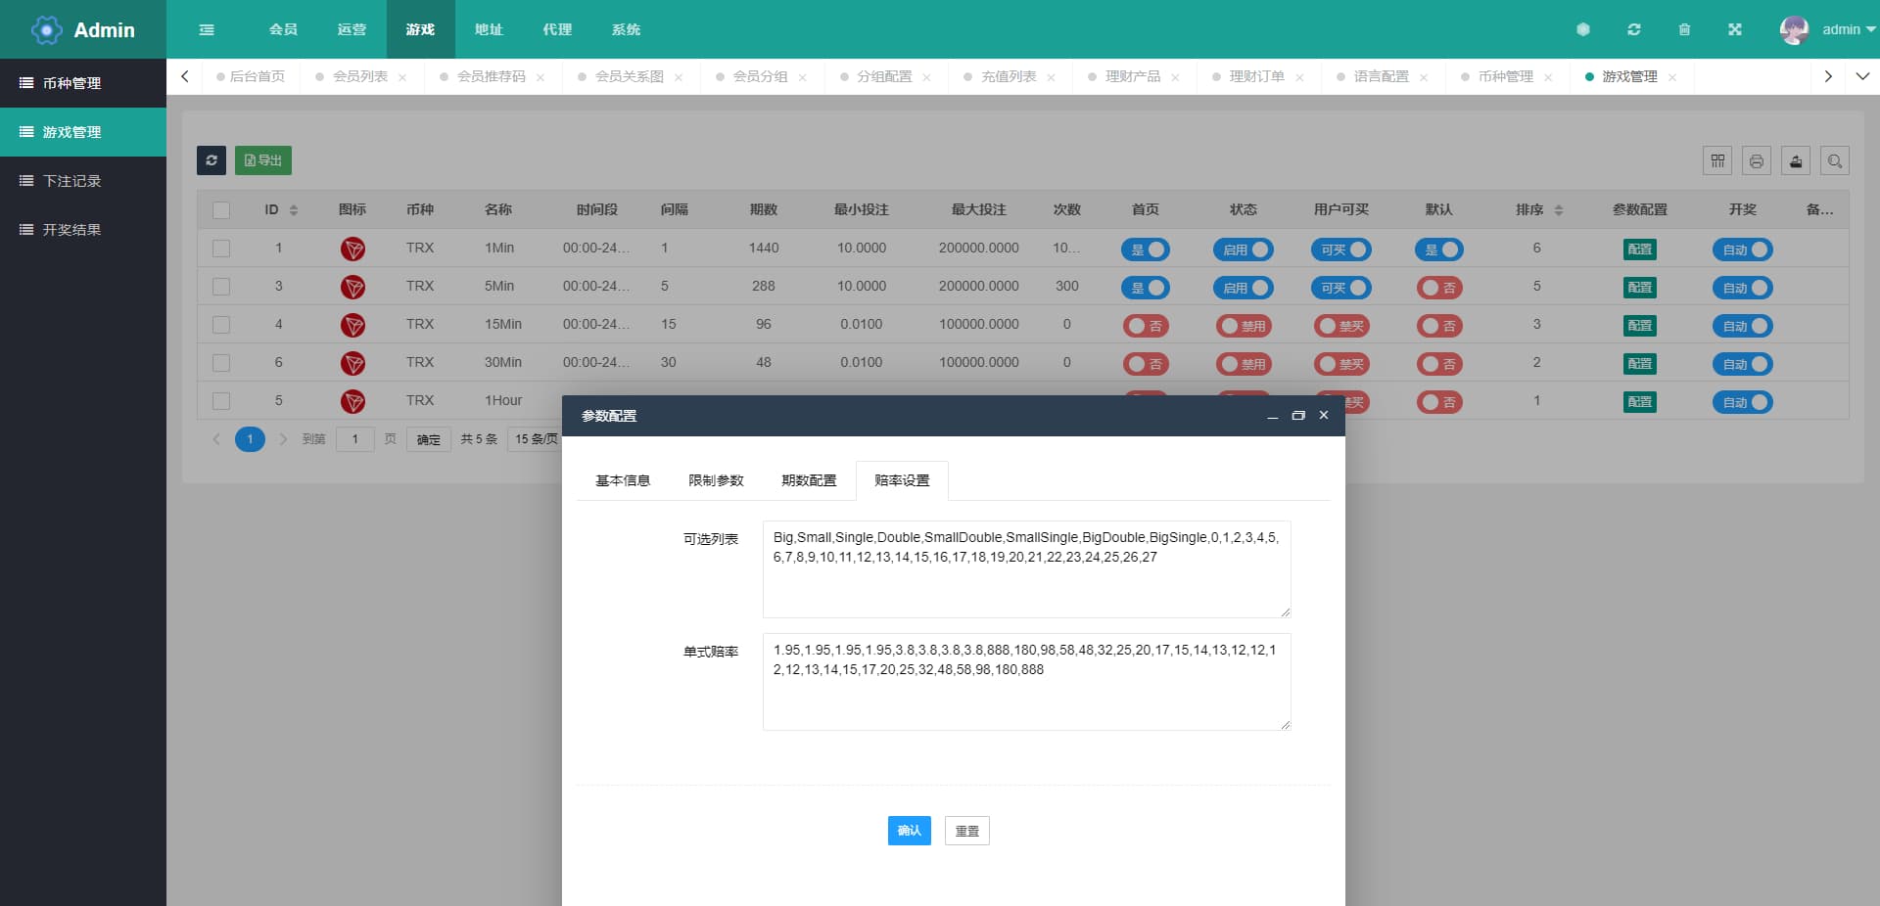The width and height of the screenshot is (1880, 906).
Task: Click the sidebar collapse menu icon
Action: [207, 29]
